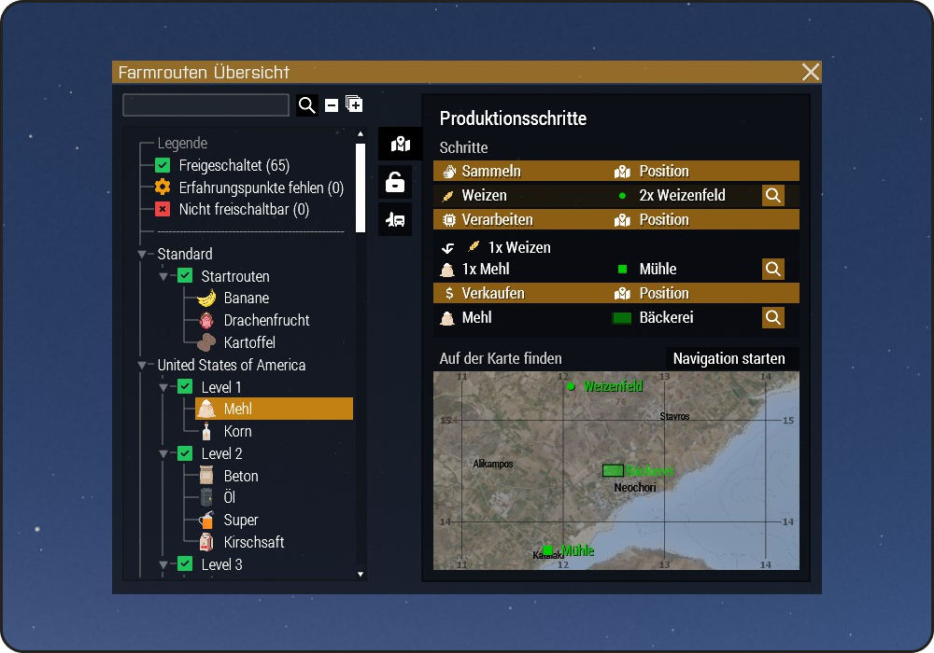
Task: Click the map icon in the Verkaufen Position header
Action: pyautogui.click(x=622, y=294)
